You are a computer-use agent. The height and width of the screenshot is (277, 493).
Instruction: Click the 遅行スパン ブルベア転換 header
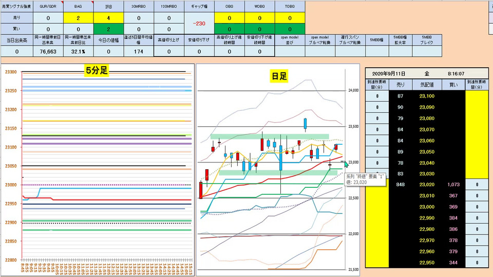[x=350, y=40]
